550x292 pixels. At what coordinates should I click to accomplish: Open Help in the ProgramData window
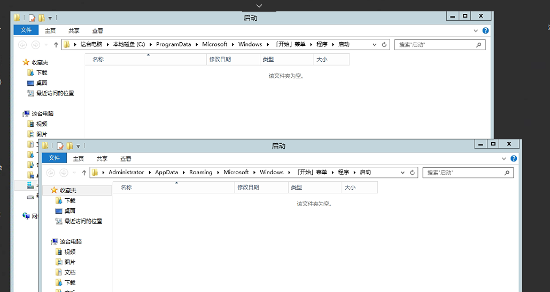485,31
